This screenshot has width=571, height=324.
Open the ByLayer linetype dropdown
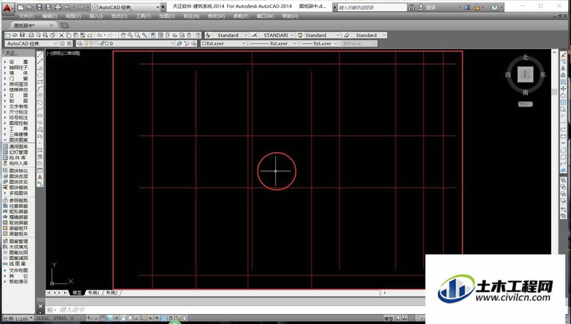coord(295,43)
